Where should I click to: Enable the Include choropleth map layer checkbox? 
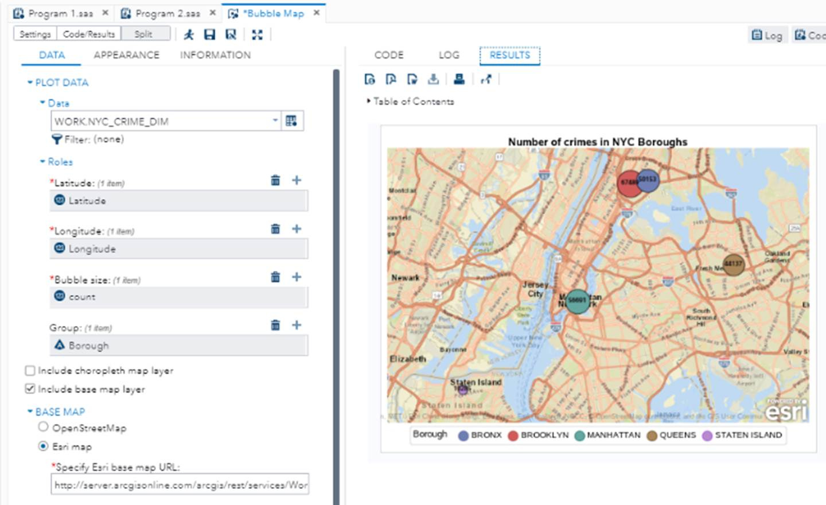(x=30, y=371)
